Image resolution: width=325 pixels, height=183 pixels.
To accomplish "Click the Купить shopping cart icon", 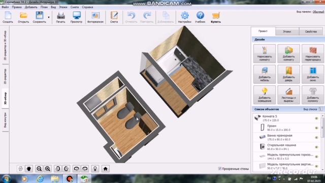I will [x=216, y=17].
